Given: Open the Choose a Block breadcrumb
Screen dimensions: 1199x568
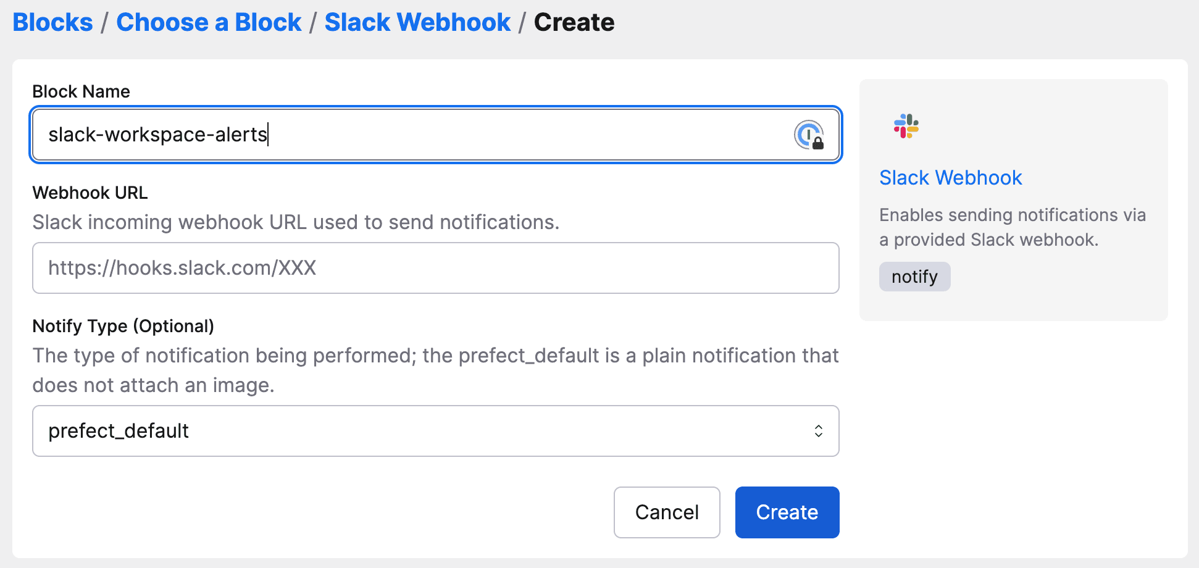Looking at the screenshot, I should click(x=209, y=22).
